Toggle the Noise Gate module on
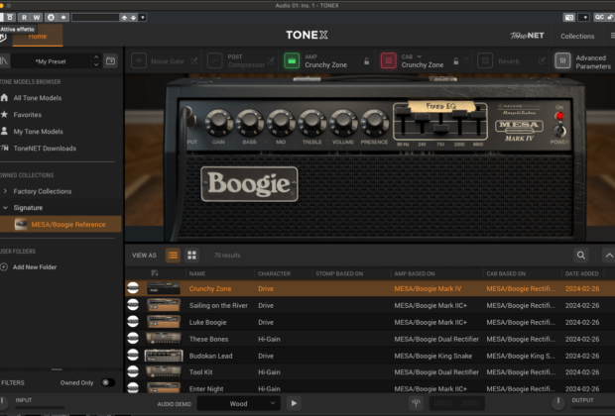The width and height of the screenshot is (615, 416). pos(139,61)
